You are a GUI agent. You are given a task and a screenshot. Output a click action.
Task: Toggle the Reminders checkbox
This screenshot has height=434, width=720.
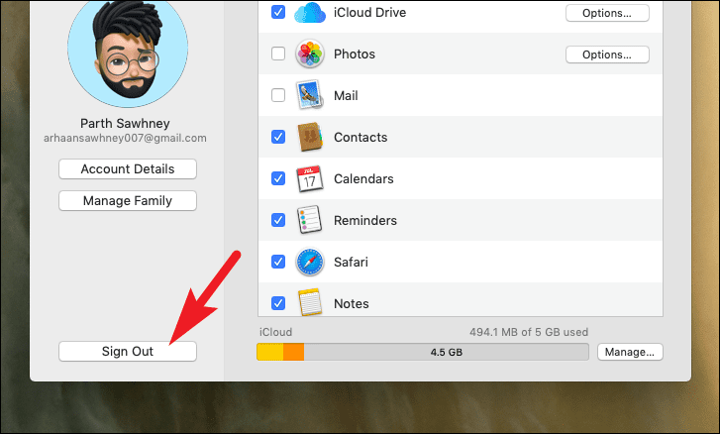pyautogui.click(x=278, y=220)
